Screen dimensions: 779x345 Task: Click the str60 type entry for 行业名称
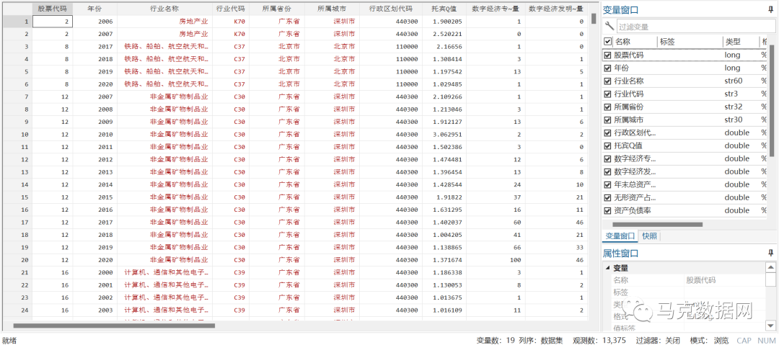[735, 81]
